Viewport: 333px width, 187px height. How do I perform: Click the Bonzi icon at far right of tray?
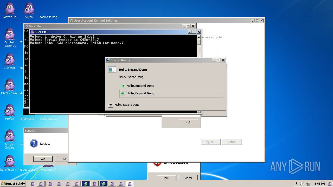point(330,184)
